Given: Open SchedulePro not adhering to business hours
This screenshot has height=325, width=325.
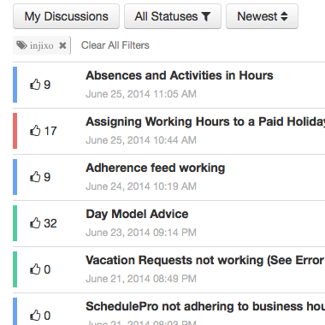Looking at the screenshot, I should coord(205,306).
